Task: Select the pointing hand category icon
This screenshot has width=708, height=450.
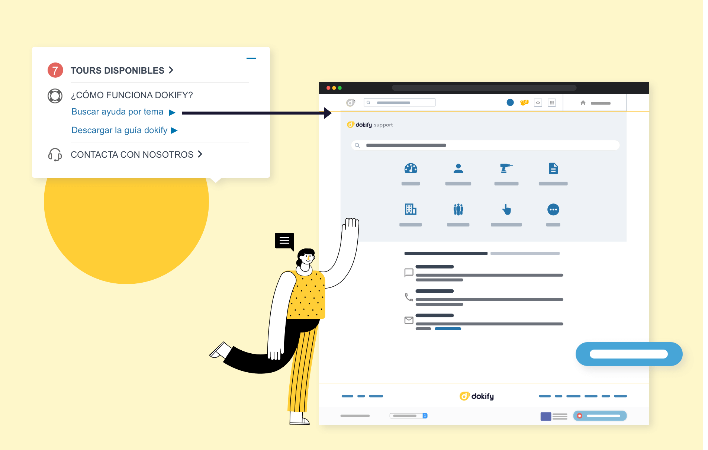Action: click(506, 210)
